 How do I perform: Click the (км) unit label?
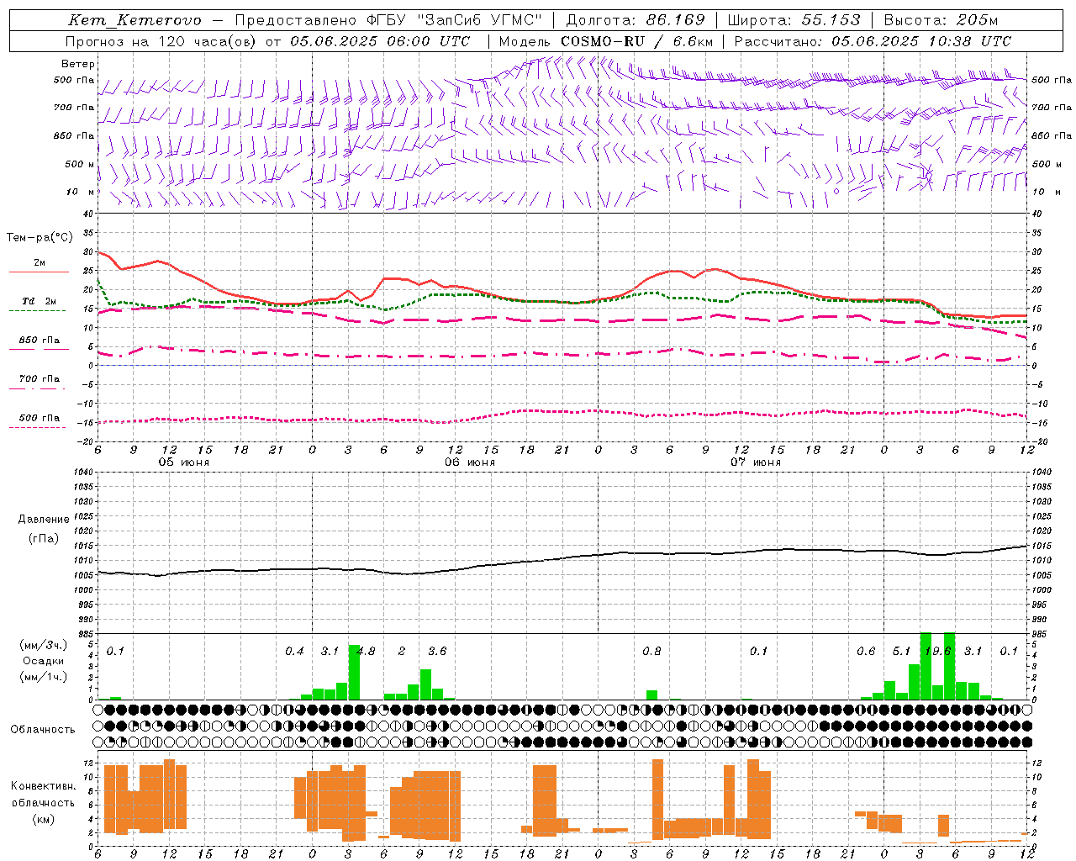click(44, 819)
